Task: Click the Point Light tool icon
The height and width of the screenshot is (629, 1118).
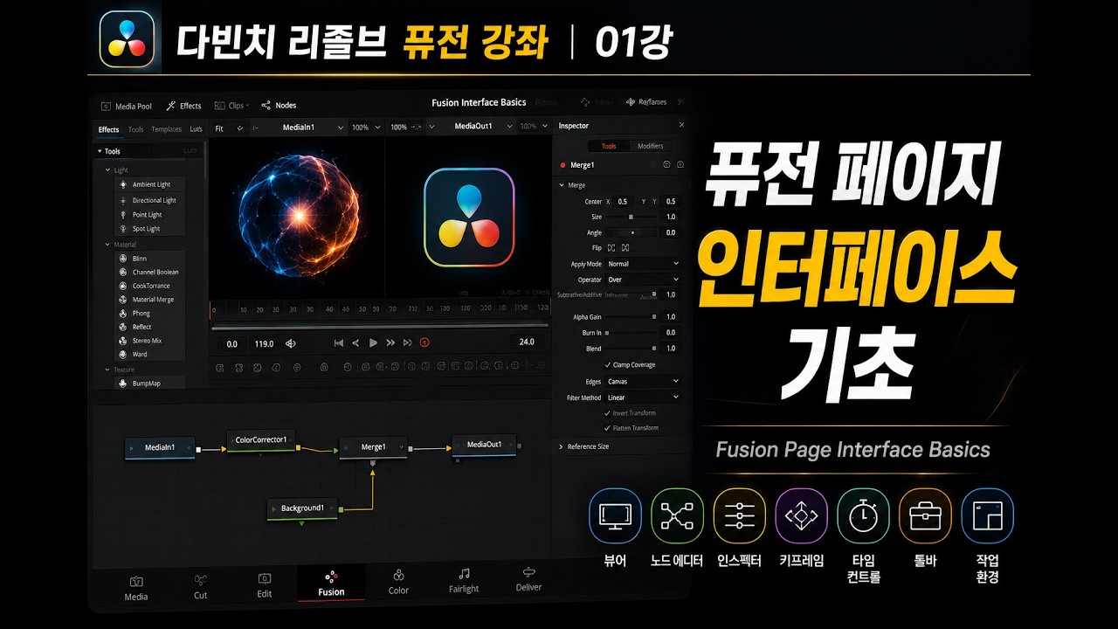Action: pos(123,214)
